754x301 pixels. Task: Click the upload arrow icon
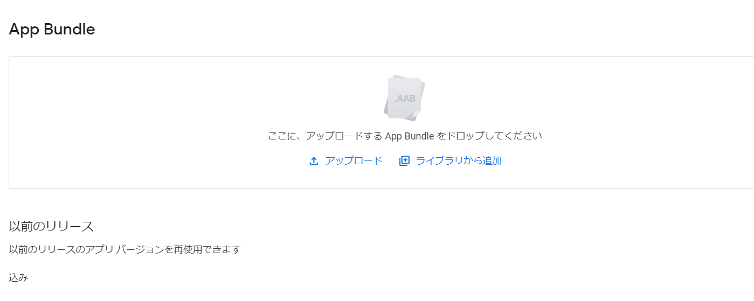coord(314,161)
